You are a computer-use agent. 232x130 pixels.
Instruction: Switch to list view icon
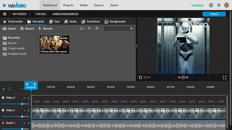(82, 28)
